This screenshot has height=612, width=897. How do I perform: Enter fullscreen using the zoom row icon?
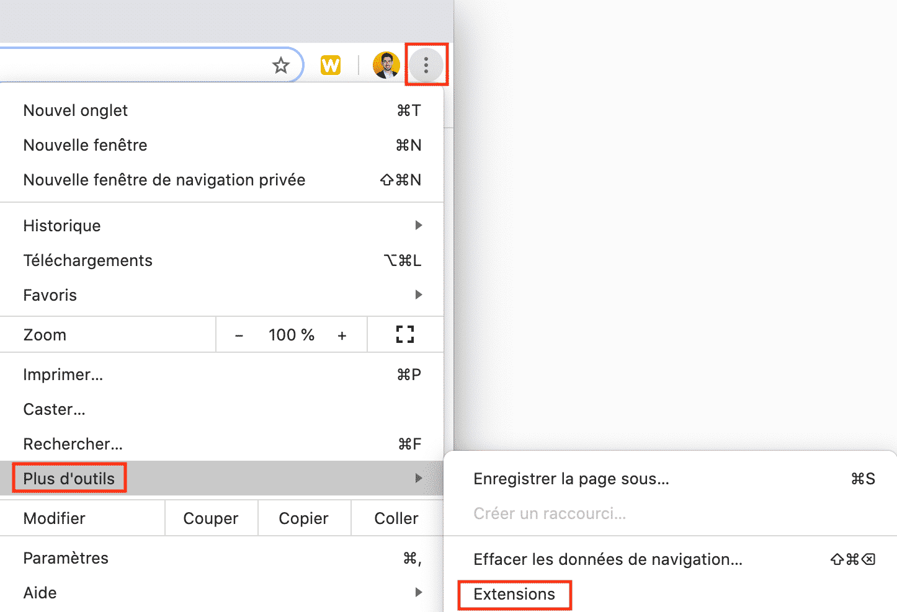[405, 335]
